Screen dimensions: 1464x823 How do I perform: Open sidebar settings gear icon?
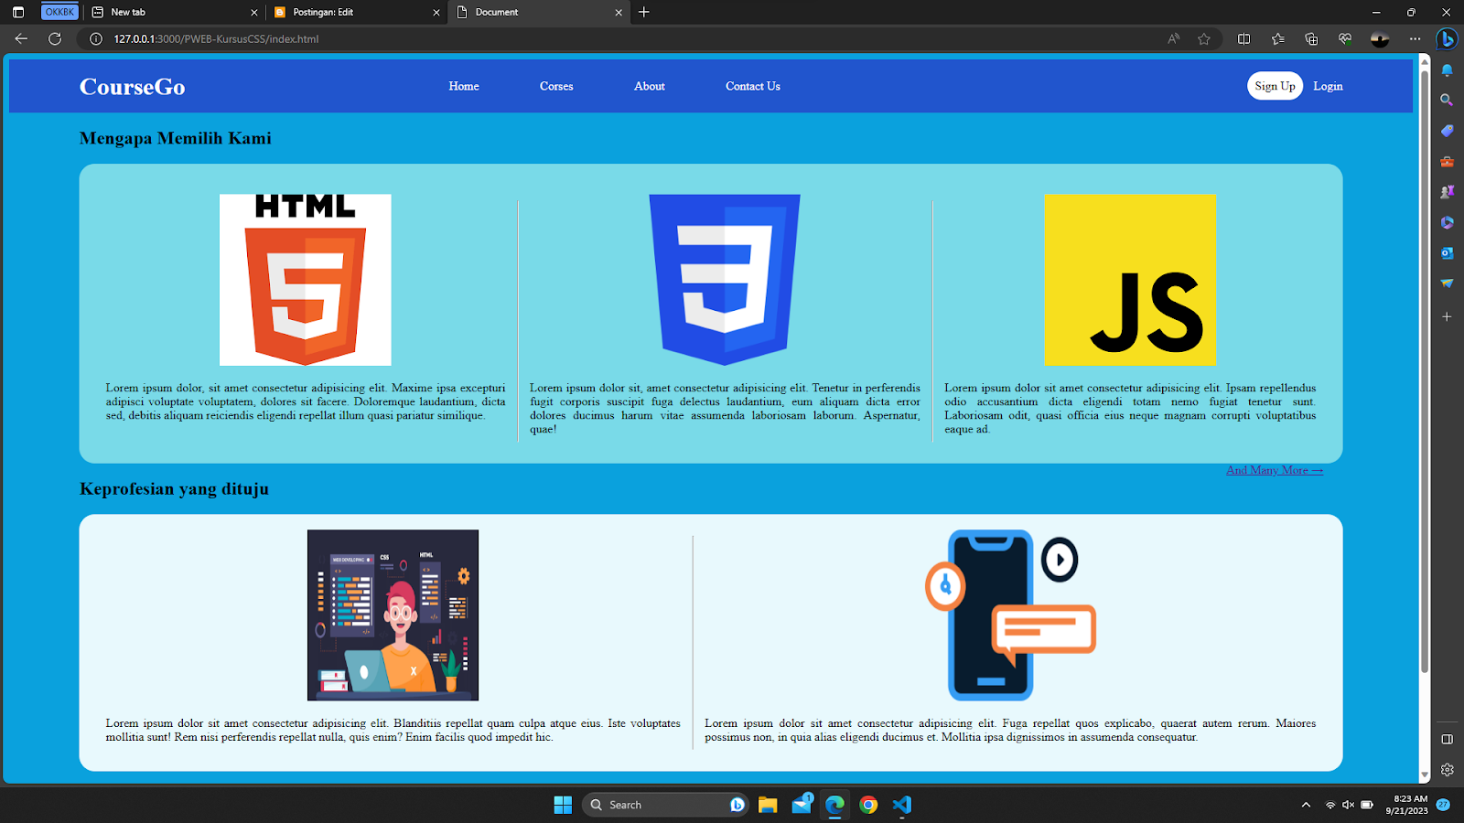pyautogui.click(x=1447, y=770)
